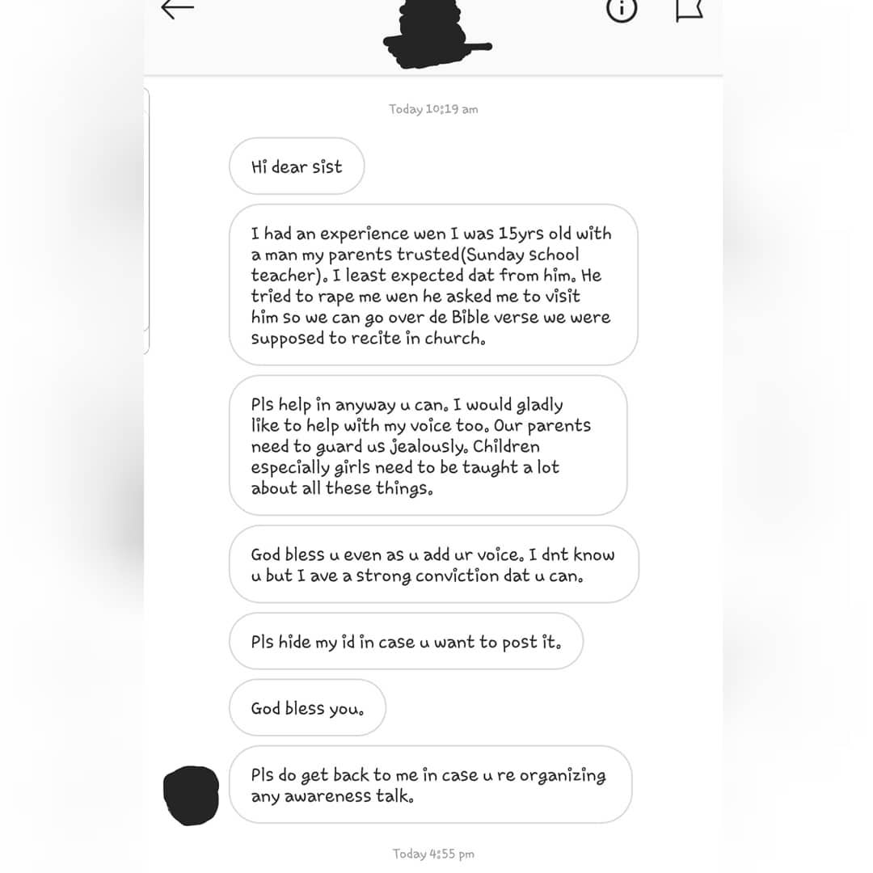Click the left edge panel sliver

pyautogui.click(x=146, y=221)
